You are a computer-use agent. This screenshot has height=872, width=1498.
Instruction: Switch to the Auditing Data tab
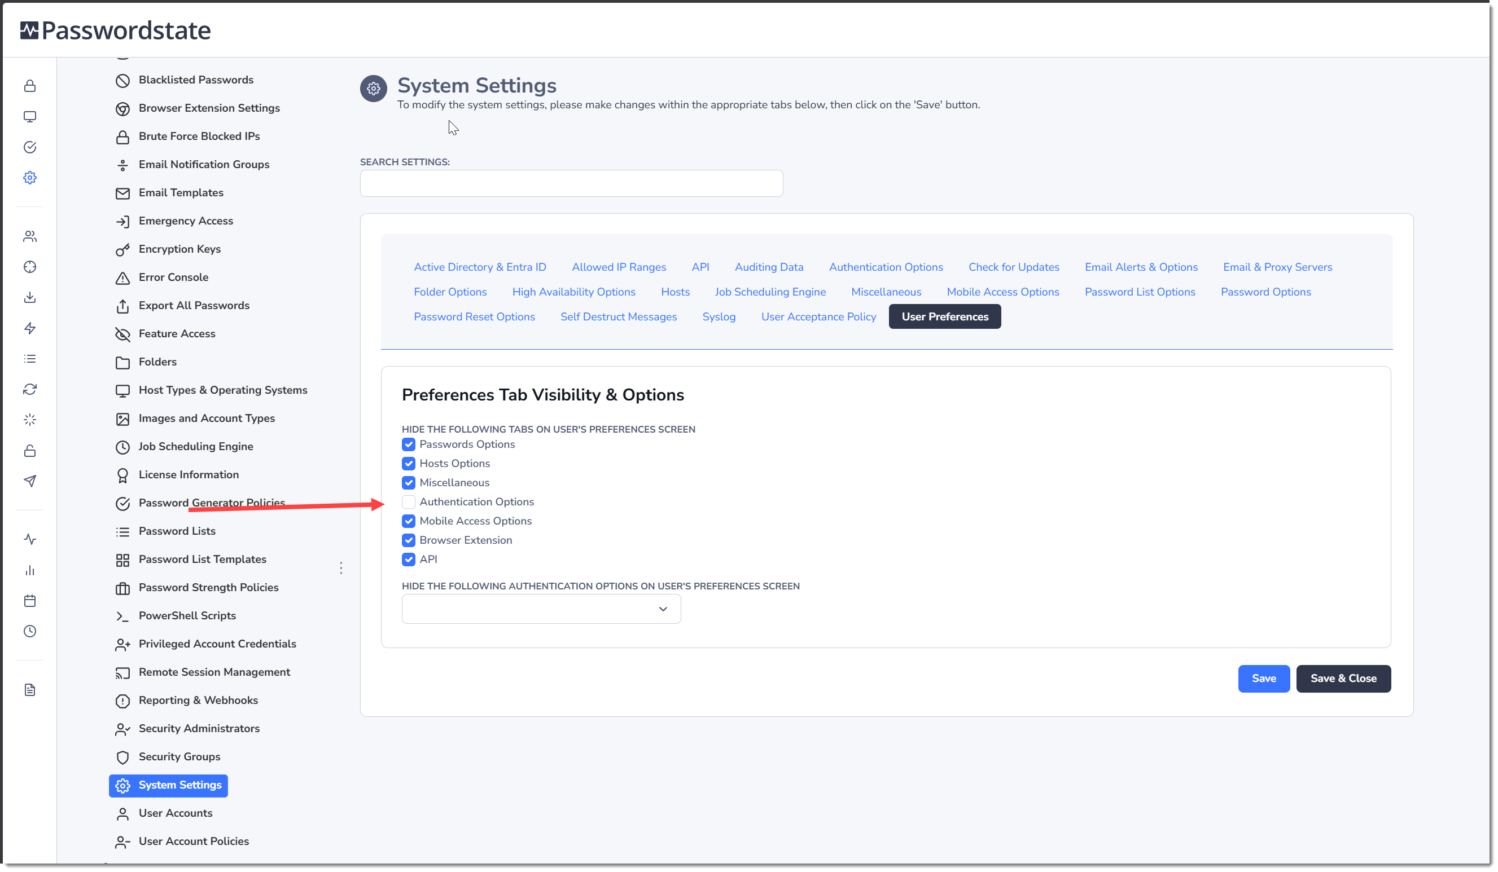click(769, 267)
